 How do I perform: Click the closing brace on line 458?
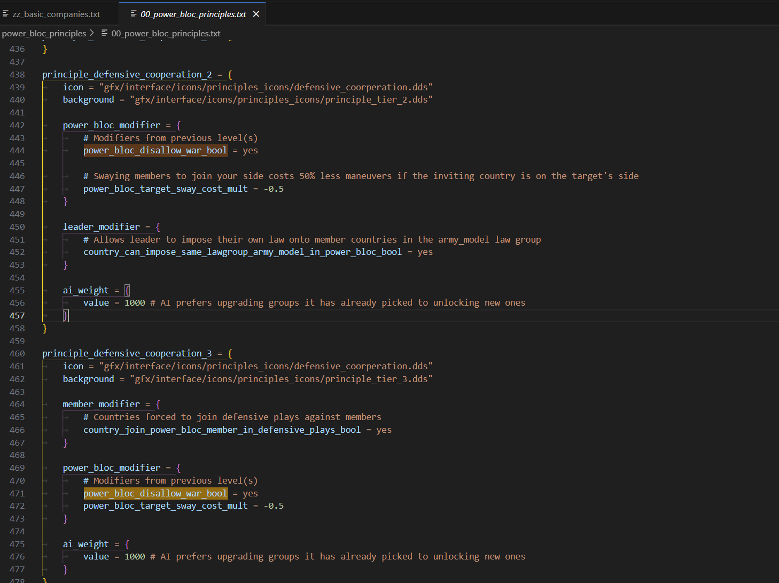tap(45, 328)
